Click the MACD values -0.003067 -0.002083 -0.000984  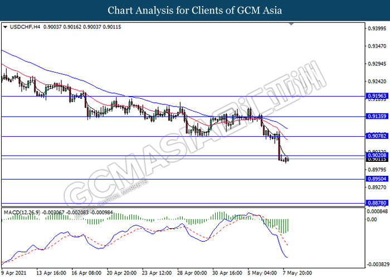(x=77, y=213)
